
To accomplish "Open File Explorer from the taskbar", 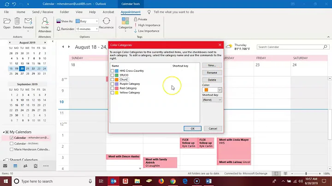I will (137, 181).
